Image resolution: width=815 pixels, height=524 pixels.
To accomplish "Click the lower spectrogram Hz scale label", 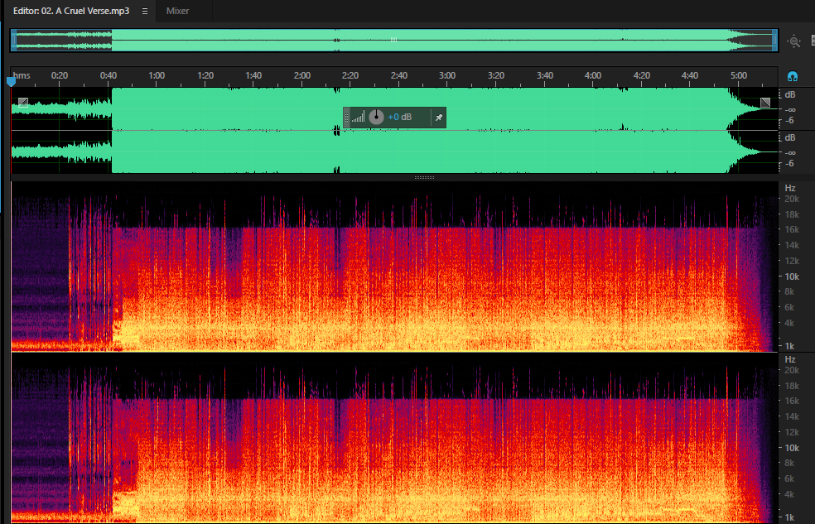I will pos(790,360).
